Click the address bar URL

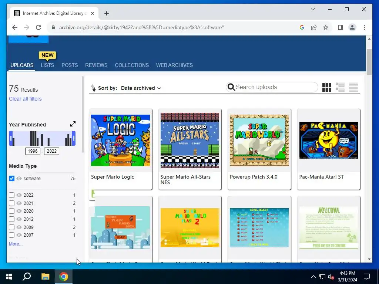[141, 27]
